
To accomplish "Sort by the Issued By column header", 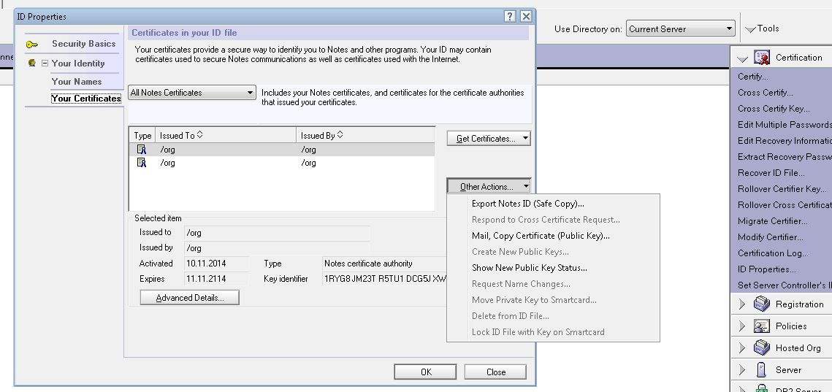I will (321, 136).
